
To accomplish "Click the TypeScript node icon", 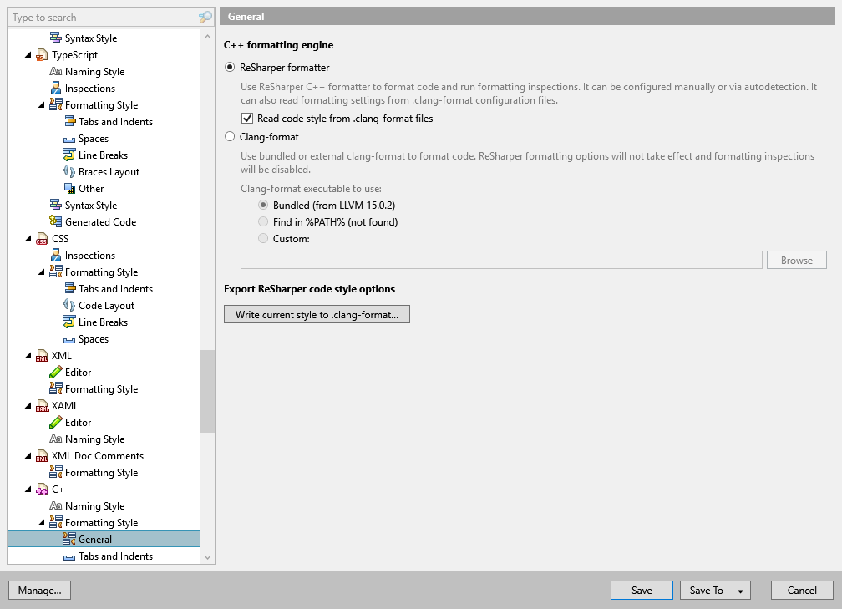I will pyautogui.click(x=42, y=55).
